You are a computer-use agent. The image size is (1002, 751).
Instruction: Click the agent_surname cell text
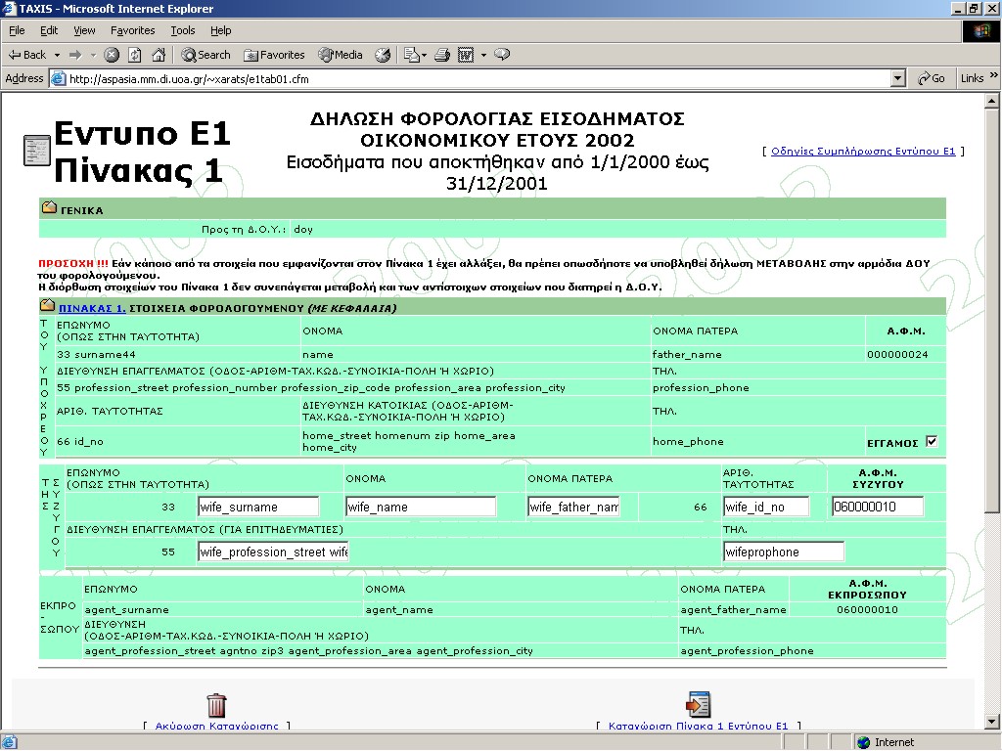tap(126, 610)
